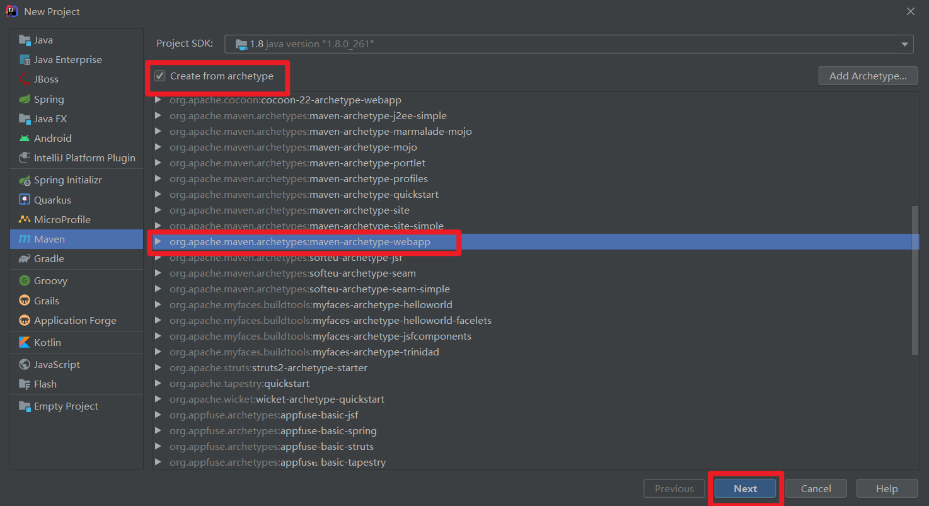Viewport: 929px width, 506px height.
Task: Click the Flash folder icon
Action: [x=25, y=384]
